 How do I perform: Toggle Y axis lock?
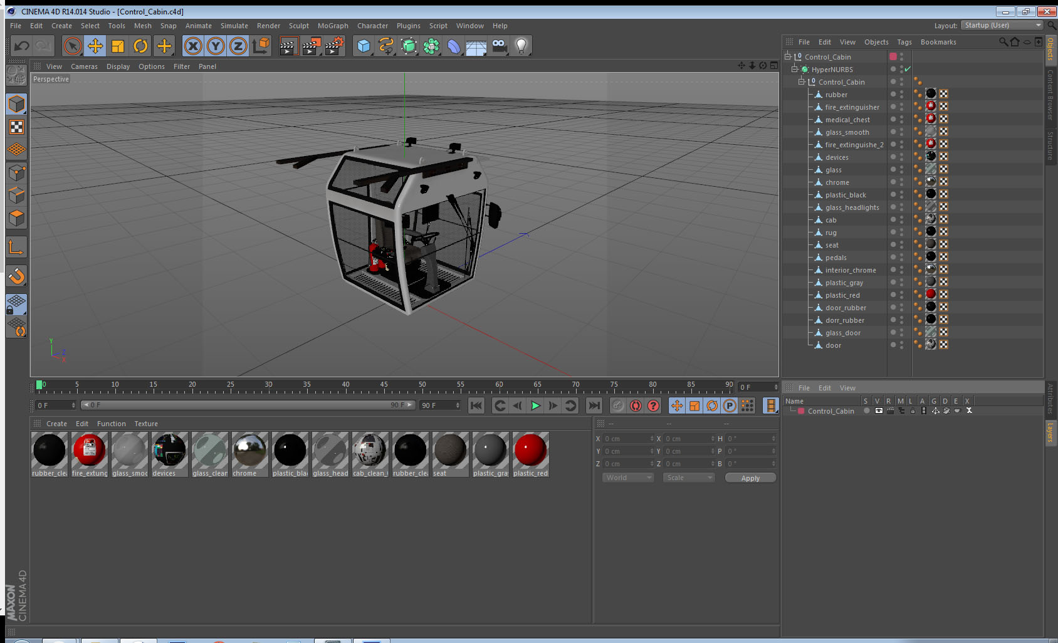(216, 46)
